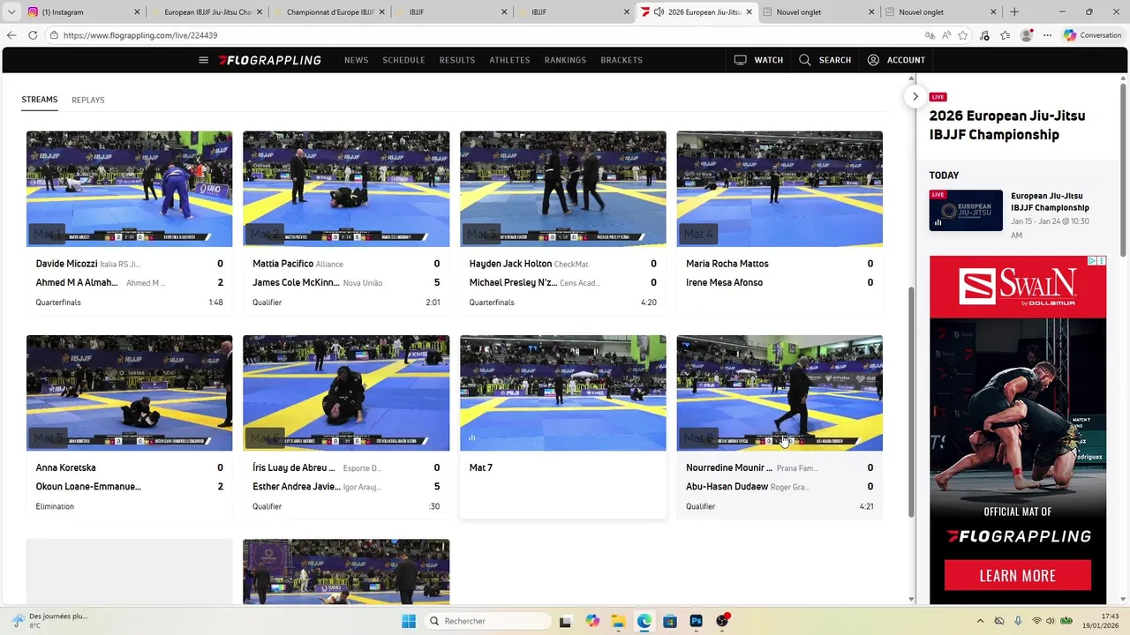Image resolution: width=1130 pixels, height=635 pixels.
Task: Open the Anna Koretska match stream thumbnail
Action: [x=130, y=392]
